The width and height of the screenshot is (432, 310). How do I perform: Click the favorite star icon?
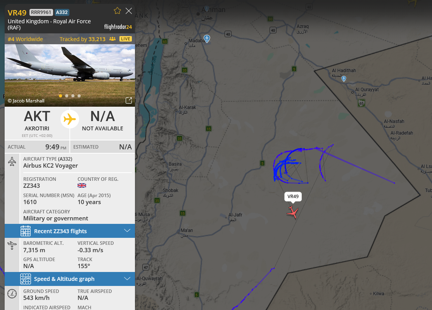point(118,11)
